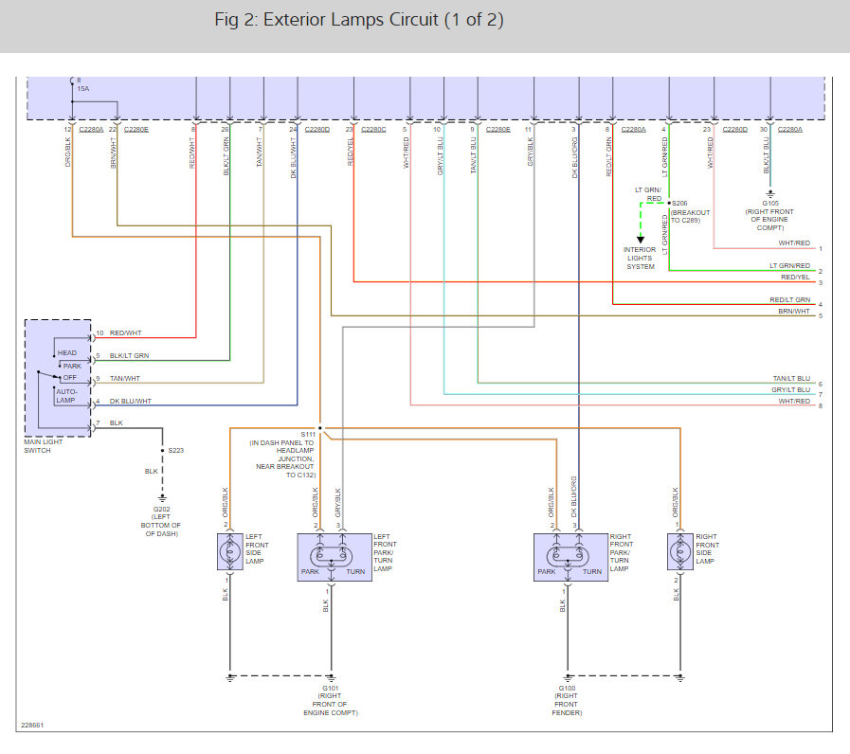Click the 15A fuse symbol
Image resolution: width=850 pixels, height=754 pixels.
point(72,81)
